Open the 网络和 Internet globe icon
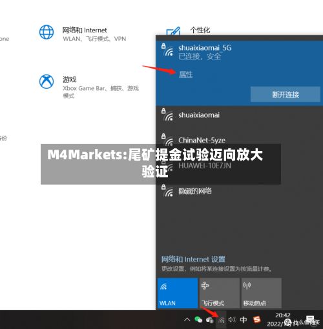 pos(47,32)
